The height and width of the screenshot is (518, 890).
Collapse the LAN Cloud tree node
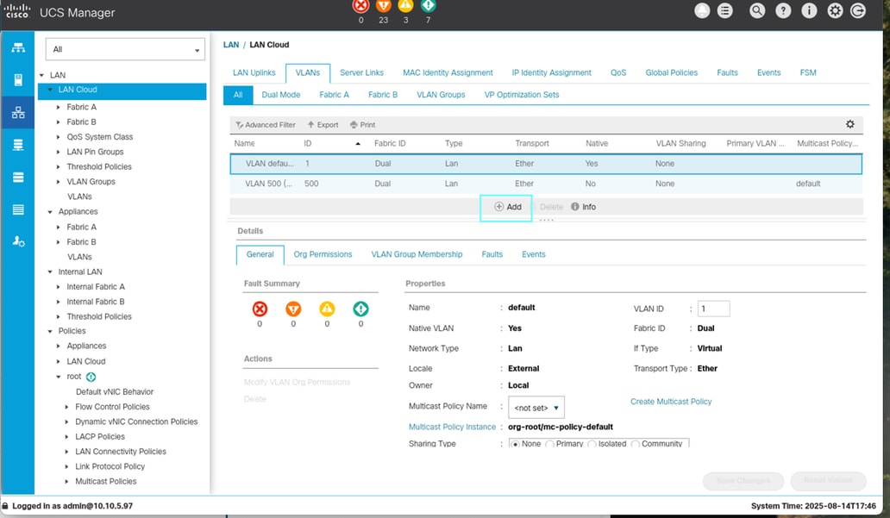pos(50,90)
